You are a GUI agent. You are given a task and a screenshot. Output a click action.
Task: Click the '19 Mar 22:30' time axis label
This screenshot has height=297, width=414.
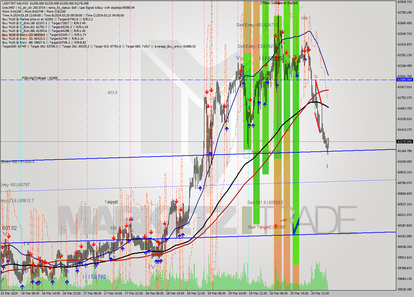pos(258,293)
